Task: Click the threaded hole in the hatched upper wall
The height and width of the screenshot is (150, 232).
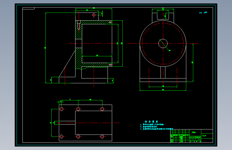Action: tap(79, 25)
